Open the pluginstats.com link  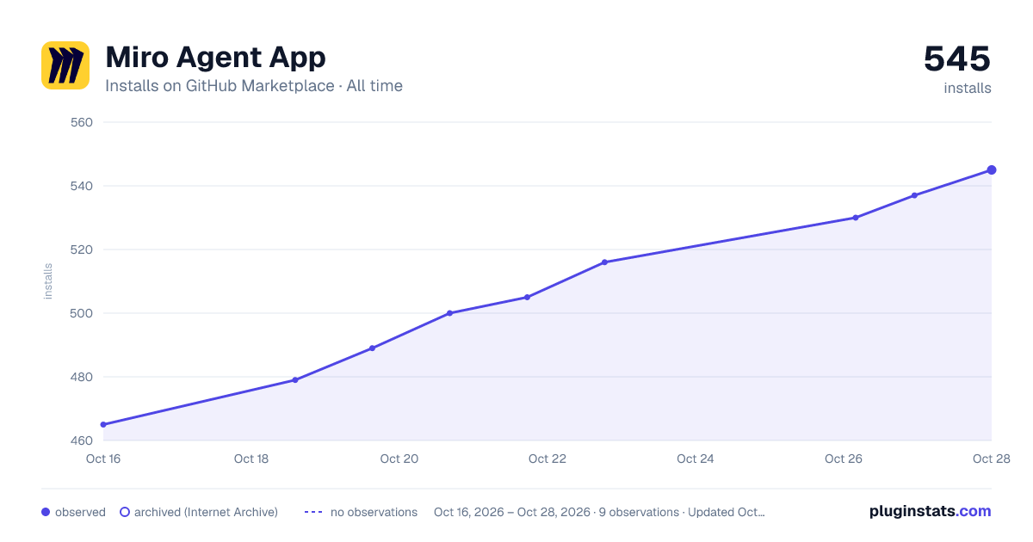click(x=930, y=511)
